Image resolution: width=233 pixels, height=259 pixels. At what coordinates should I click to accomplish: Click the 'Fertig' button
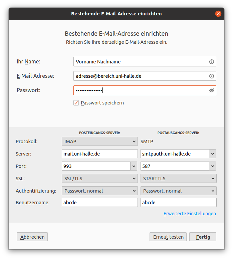203,237
